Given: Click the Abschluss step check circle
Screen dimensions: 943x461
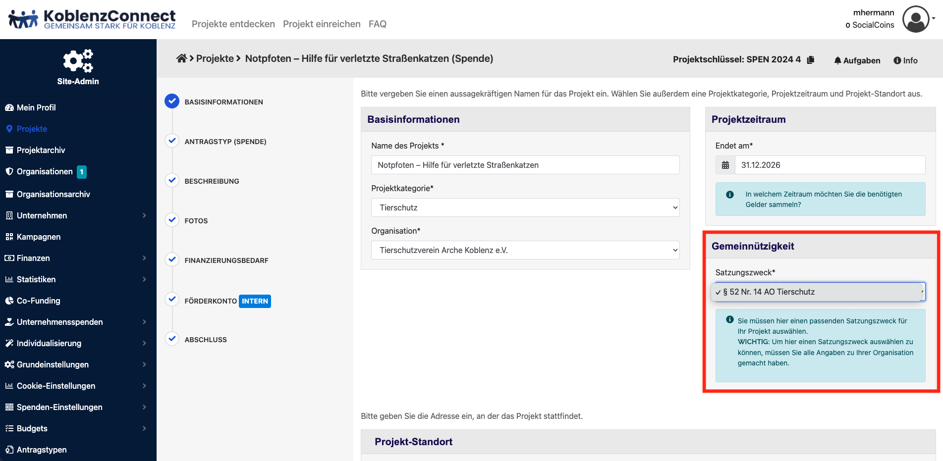Looking at the screenshot, I should point(172,339).
